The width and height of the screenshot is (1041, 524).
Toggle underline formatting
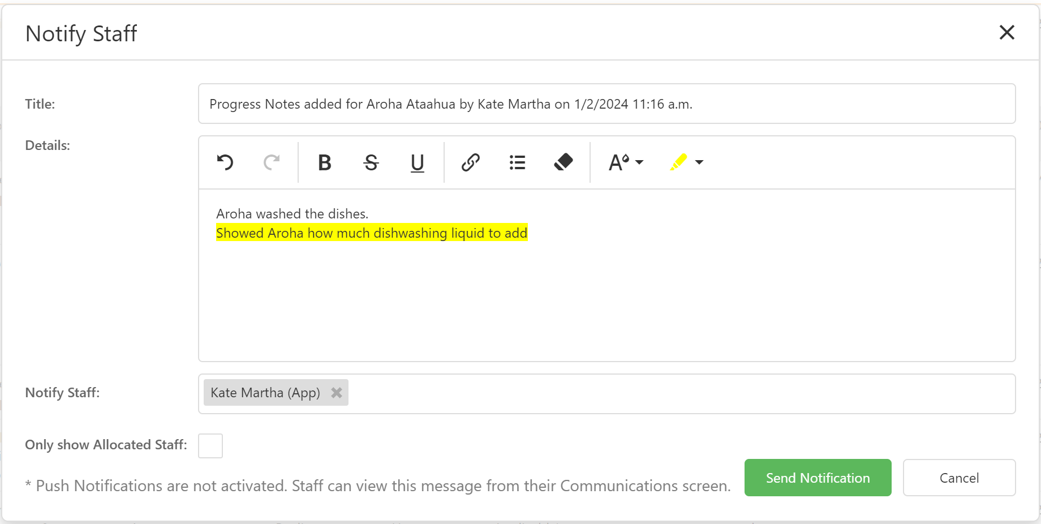tap(418, 162)
